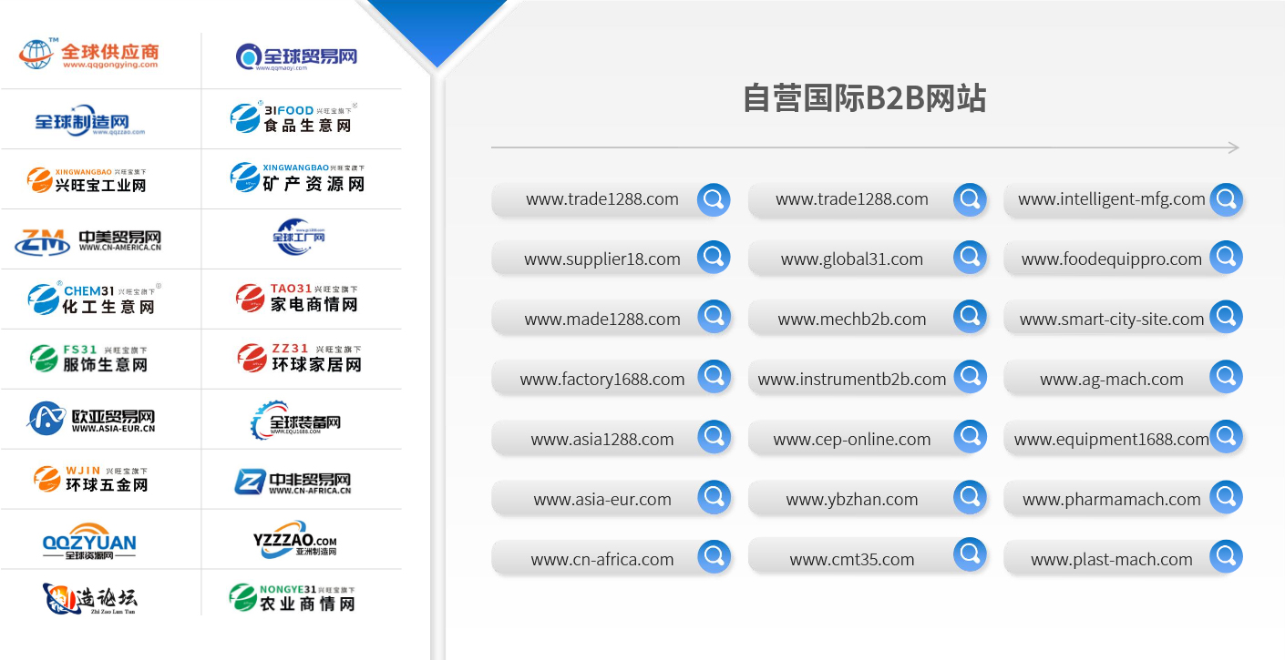The height and width of the screenshot is (660, 1285).
Task: Click the www.pharmamach.com URL
Action: coord(1112,499)
